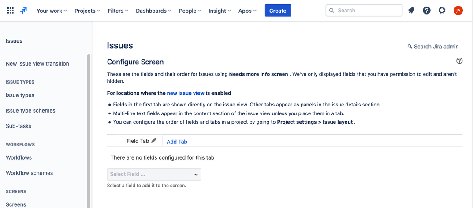
Task: Open notifications bell icon
Action: [x=411, y=11]
